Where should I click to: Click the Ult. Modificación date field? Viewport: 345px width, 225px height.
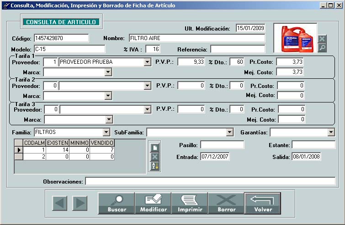pos(250,28)
